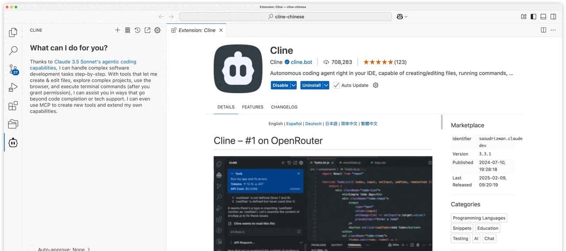Viewport: 566px width, 251px height.
Task: Start a new Cline task with plus icon
Action: click(x=117, y=30)
